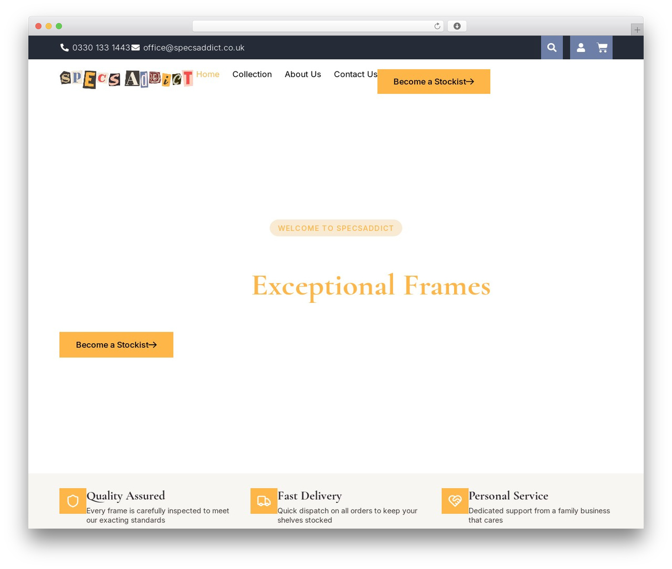Select the Personal Service heading
Screen dimensions: 672x569
508,496
